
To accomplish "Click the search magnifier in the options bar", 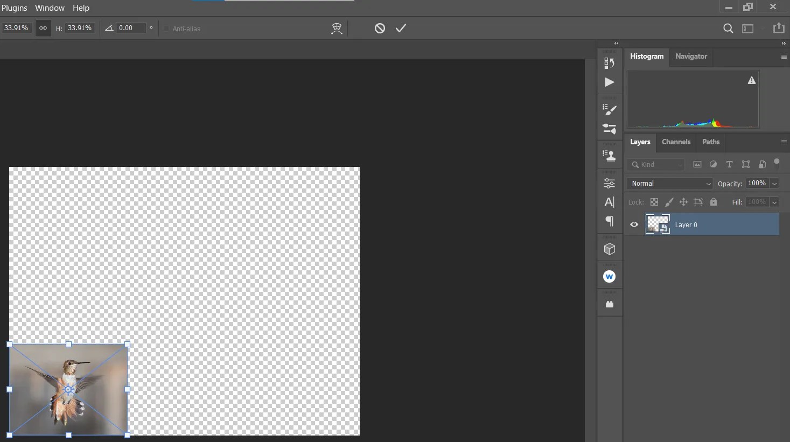I will [728, 28].
